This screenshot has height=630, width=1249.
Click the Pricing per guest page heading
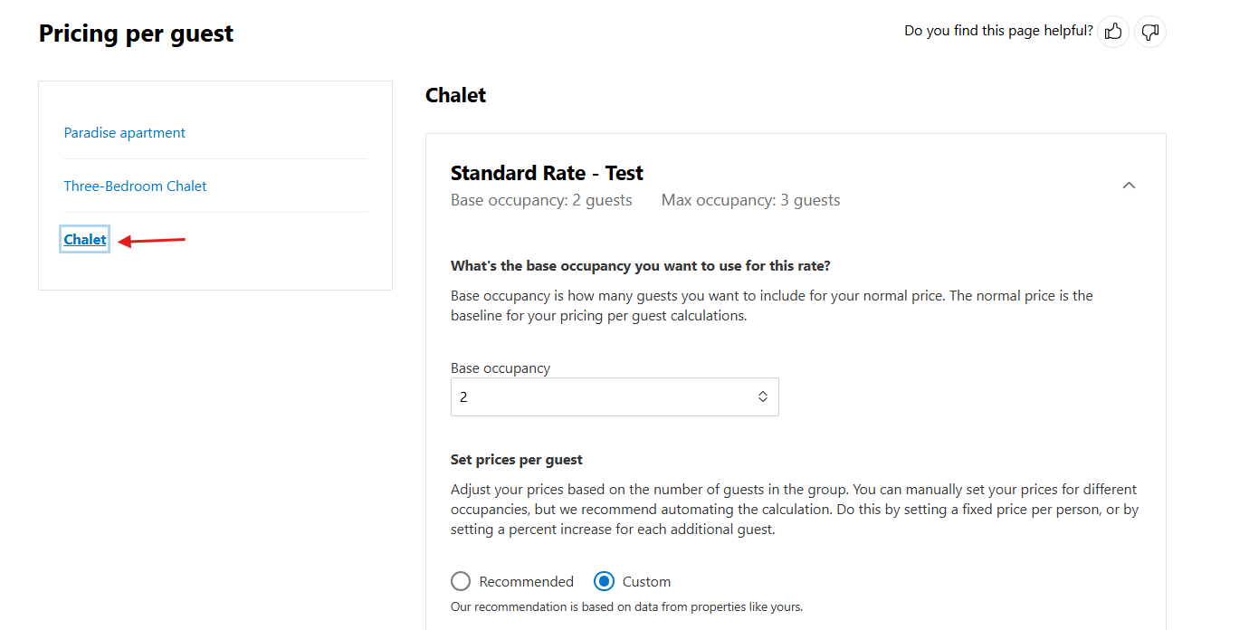[137, 33]
